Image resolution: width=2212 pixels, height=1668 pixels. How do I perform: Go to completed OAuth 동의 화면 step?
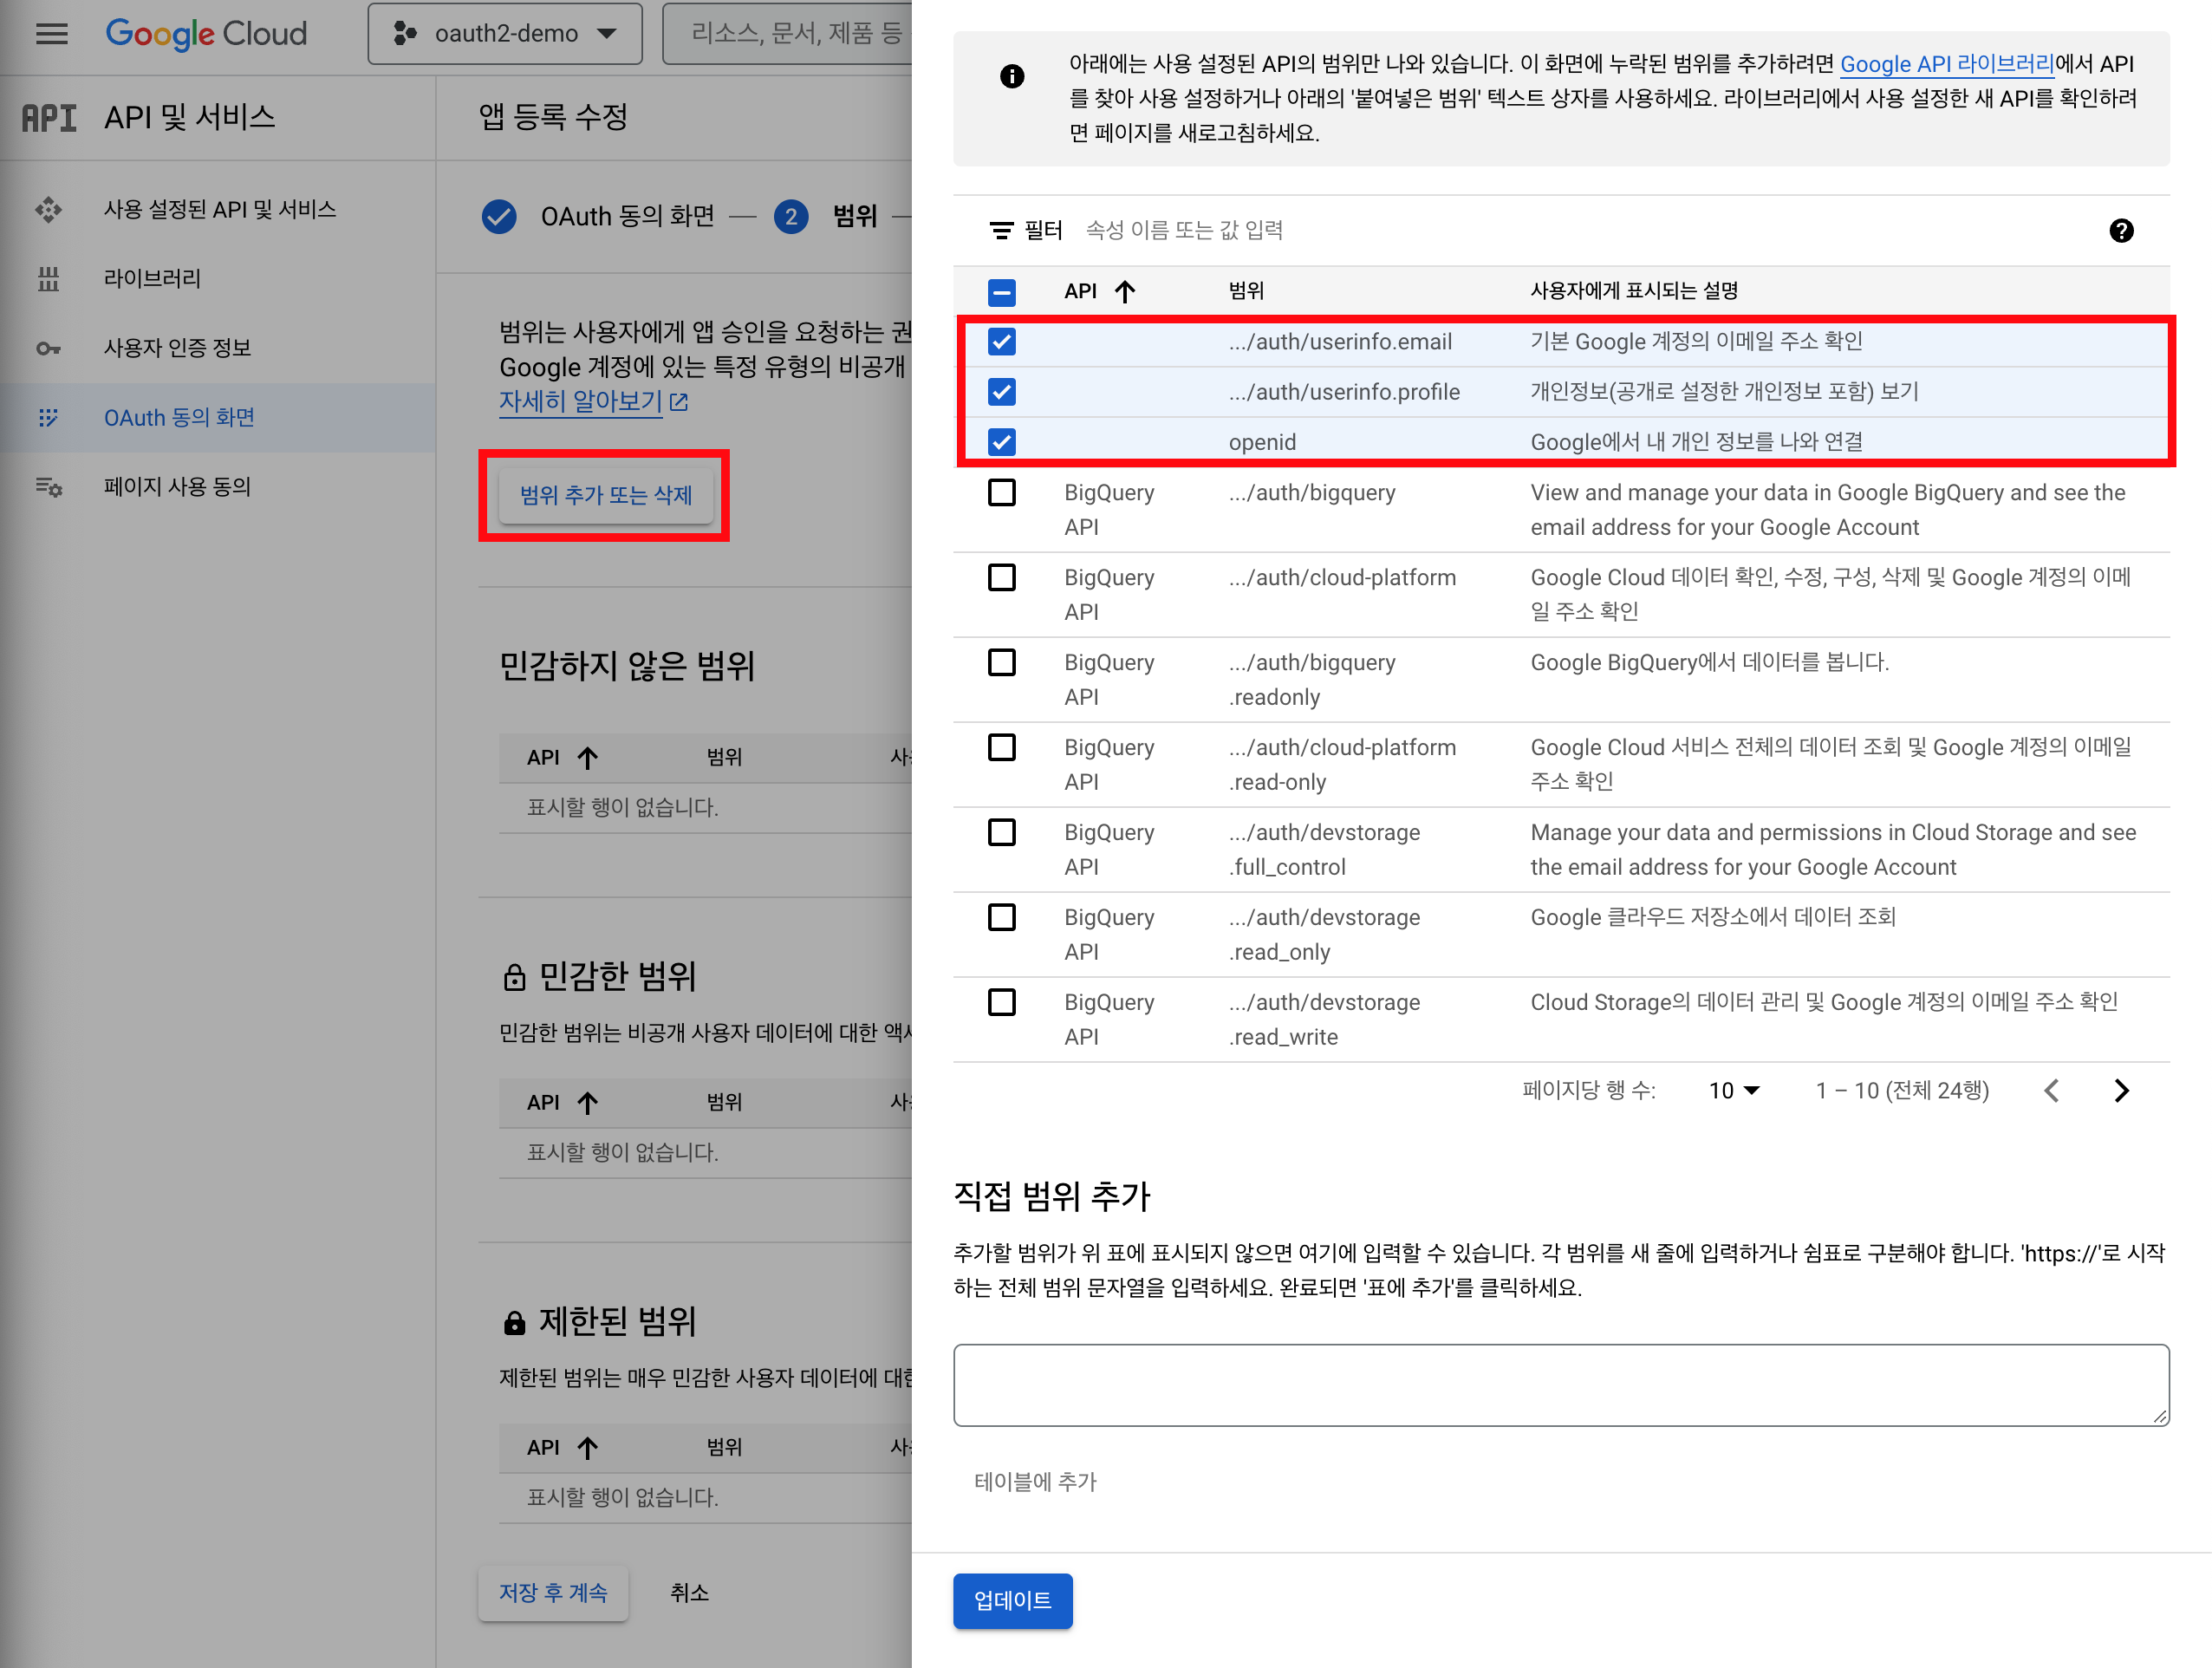598,216
